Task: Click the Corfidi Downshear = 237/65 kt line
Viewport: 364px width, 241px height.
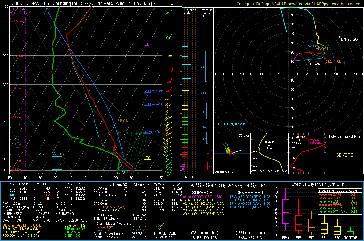Action: pos(120,234)
